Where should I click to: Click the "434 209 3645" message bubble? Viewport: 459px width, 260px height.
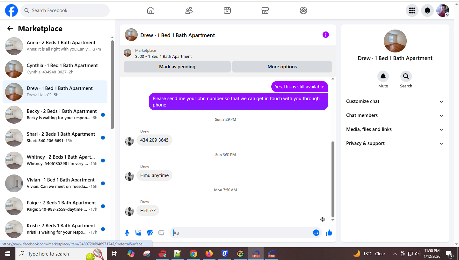click(x=154, y=140)
